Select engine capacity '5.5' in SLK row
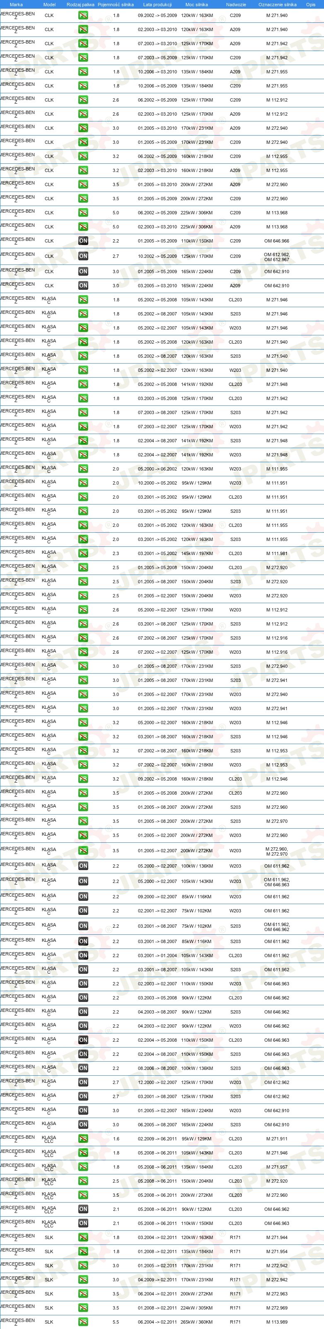 point(116,1322)
